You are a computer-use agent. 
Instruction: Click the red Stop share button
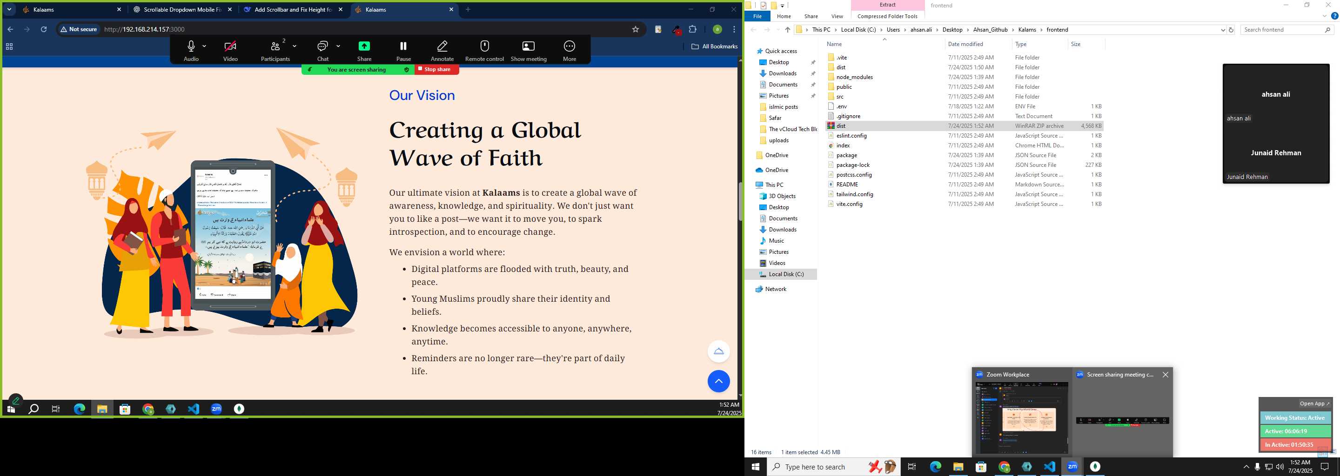pyautogui.click(x=436, y=69)
